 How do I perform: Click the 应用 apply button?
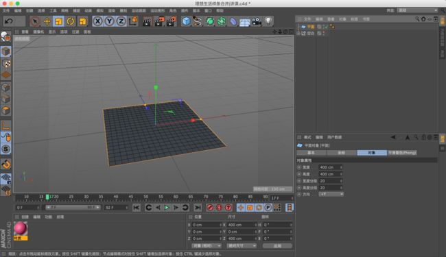click(x=277, y=246)
